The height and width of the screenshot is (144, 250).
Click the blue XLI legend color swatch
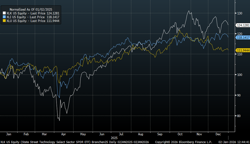coord(4,17)
